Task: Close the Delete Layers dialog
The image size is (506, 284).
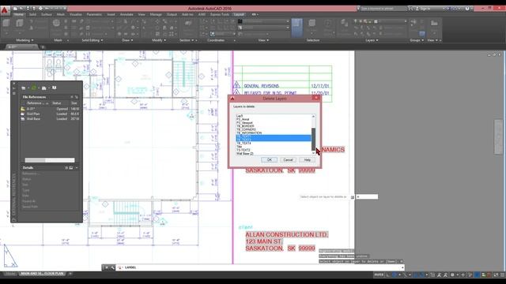Action: [x=316, y=98]
